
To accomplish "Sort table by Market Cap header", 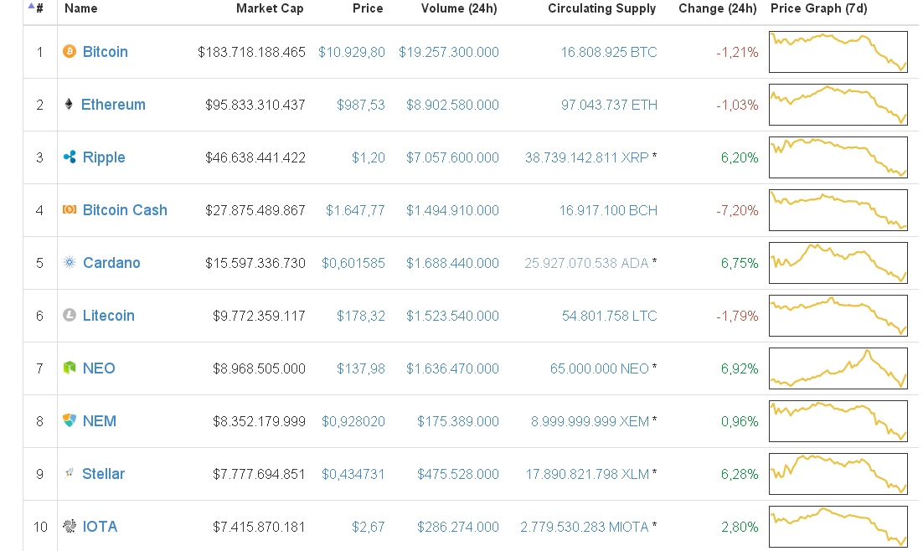I will [270, 8].
